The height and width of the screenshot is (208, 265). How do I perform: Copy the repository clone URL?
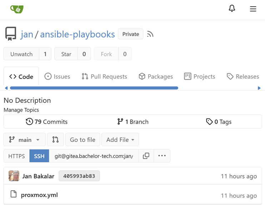tap(146, 156)
